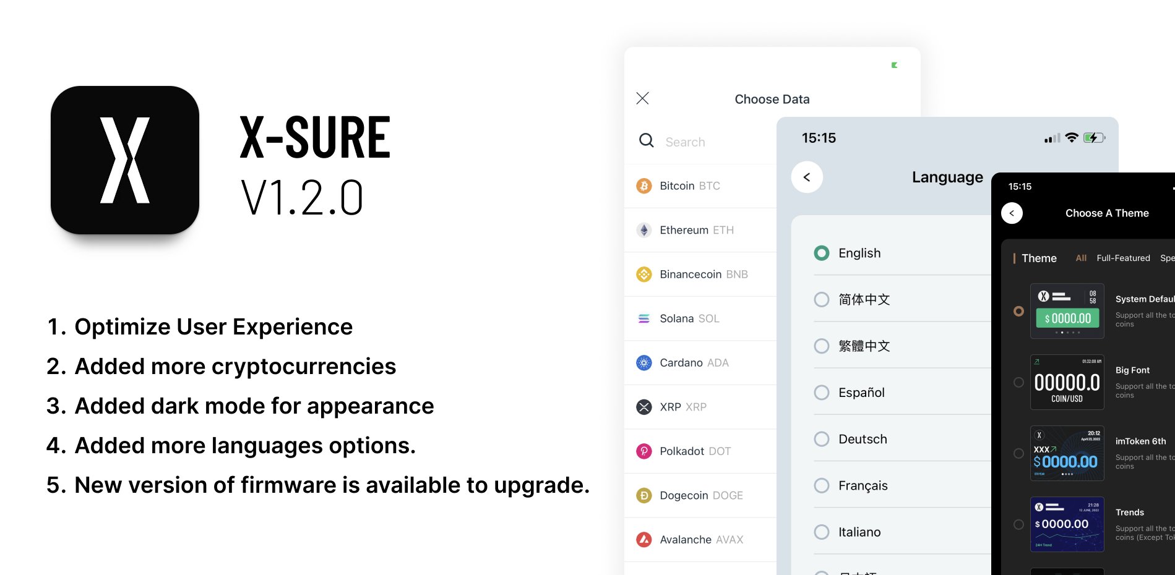Select the Polkadot DOT icon
The width and height of the screenshot is (1175, 575).
644,451
